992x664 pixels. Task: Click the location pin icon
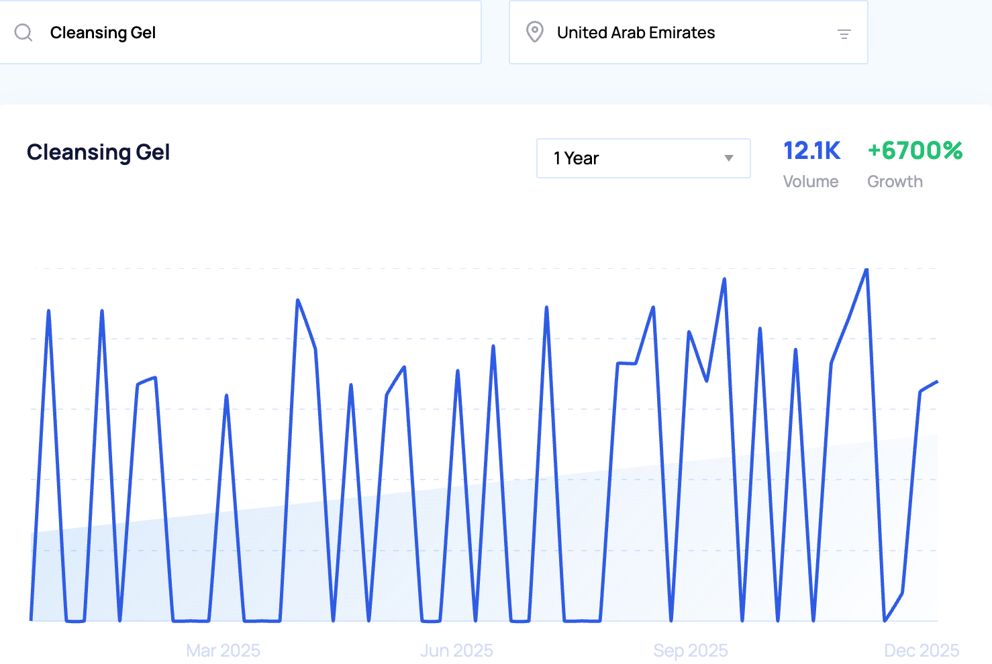tap(534, 32)
